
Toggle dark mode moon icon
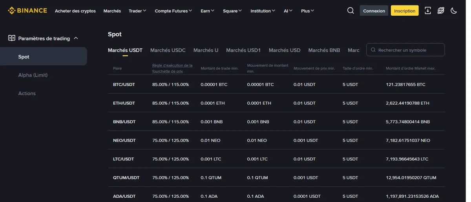click(x=454, y=11)
